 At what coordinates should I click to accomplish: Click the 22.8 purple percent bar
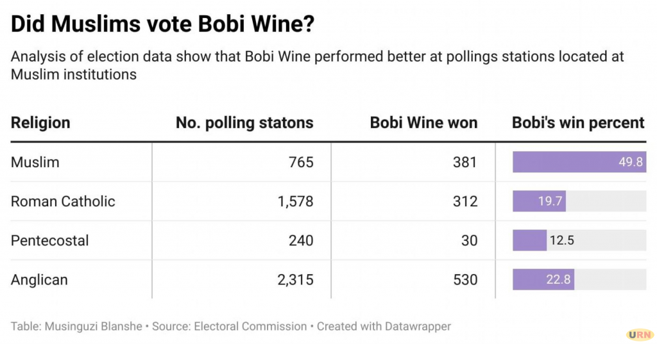point(543,280)
